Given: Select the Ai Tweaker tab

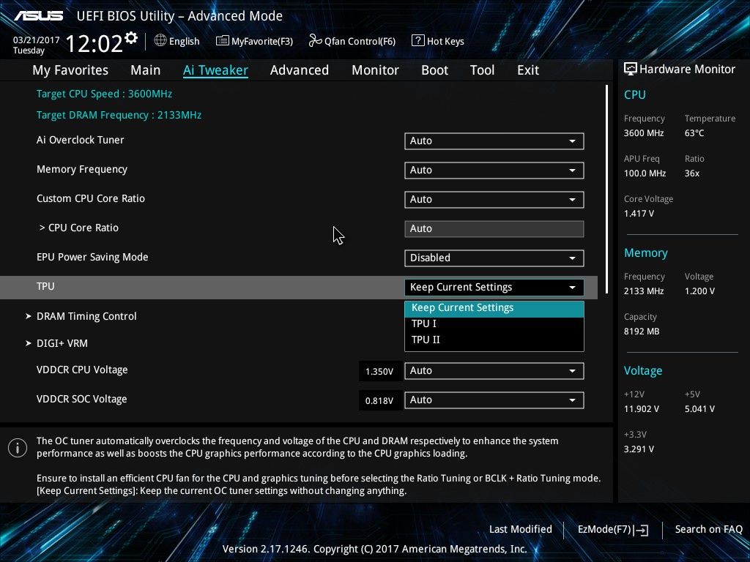Looking at the screenshot, I should (215, 70).
